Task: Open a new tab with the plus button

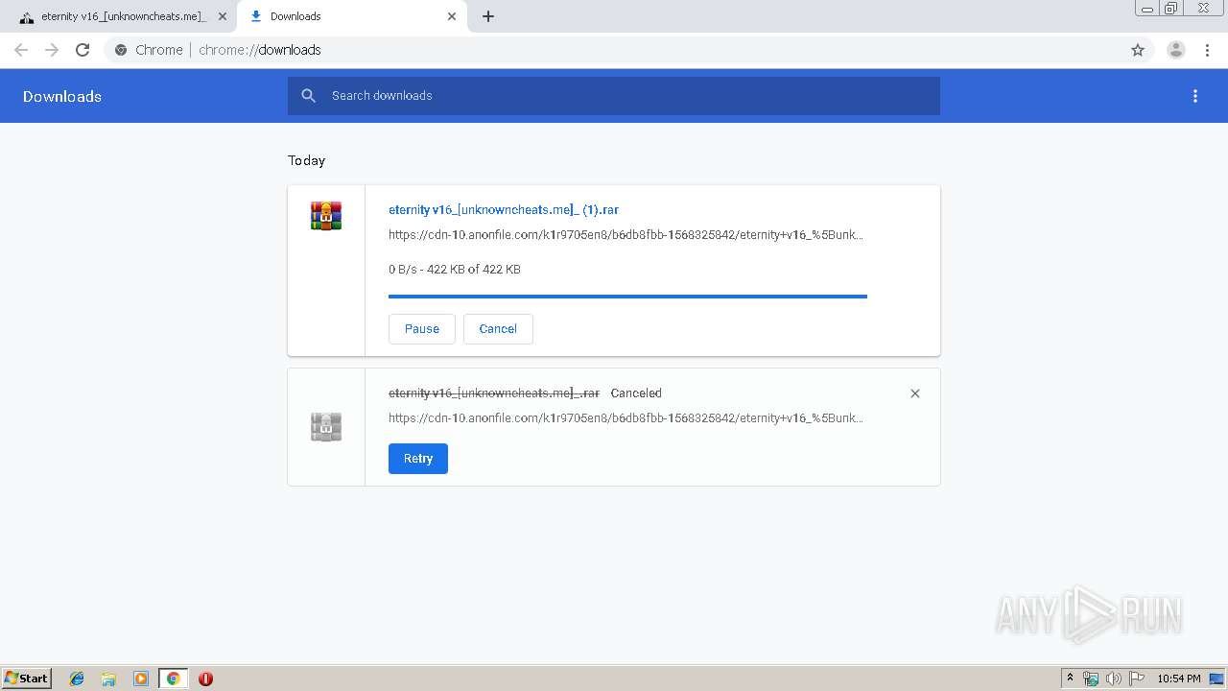Action: pyautogui.click(x=488, y=16)
